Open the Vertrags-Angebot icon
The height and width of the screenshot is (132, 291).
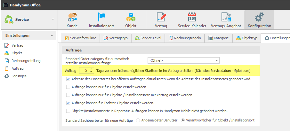pos(226,17)
